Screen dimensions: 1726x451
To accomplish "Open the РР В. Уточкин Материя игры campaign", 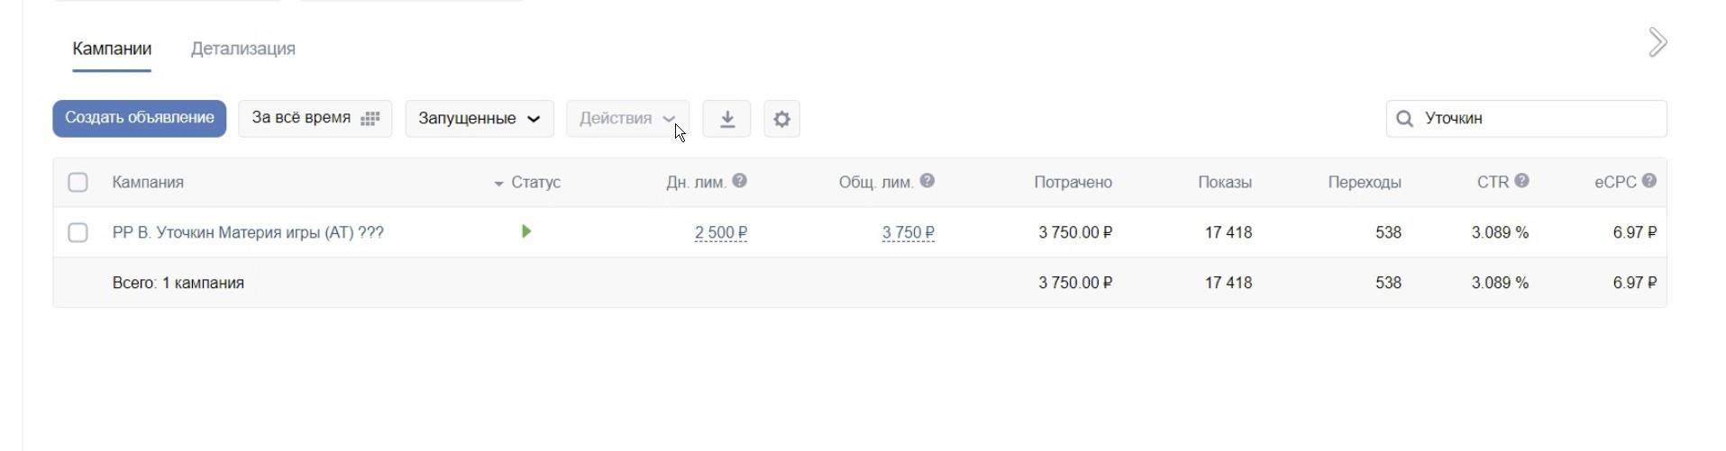I will pyautogui.click(x=248, y=233).
